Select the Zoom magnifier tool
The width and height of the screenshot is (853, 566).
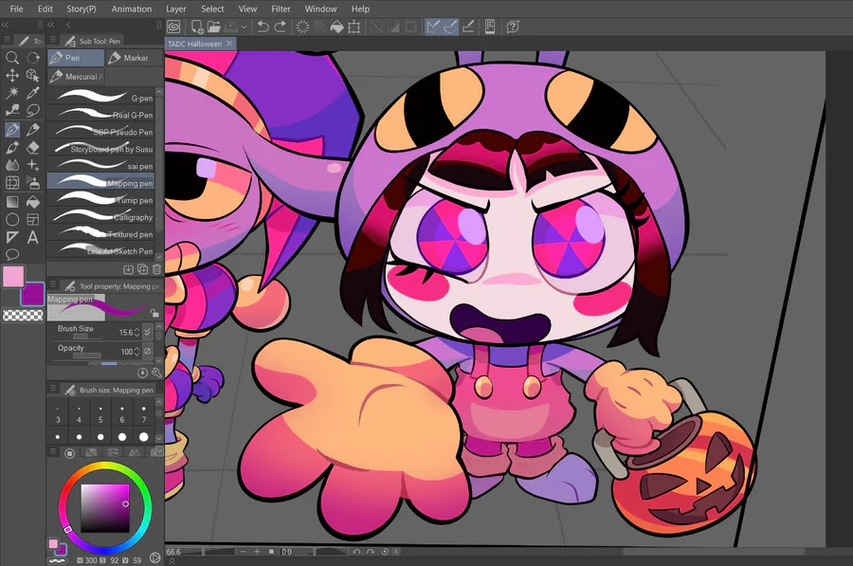pos(12,58)
